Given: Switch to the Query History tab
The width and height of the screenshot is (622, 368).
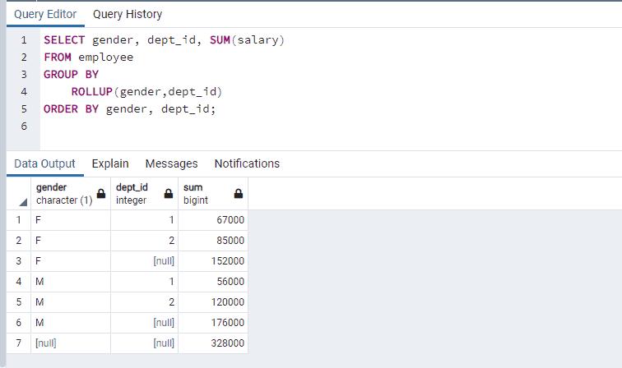Looking at the screenshot, I should 128,14.
